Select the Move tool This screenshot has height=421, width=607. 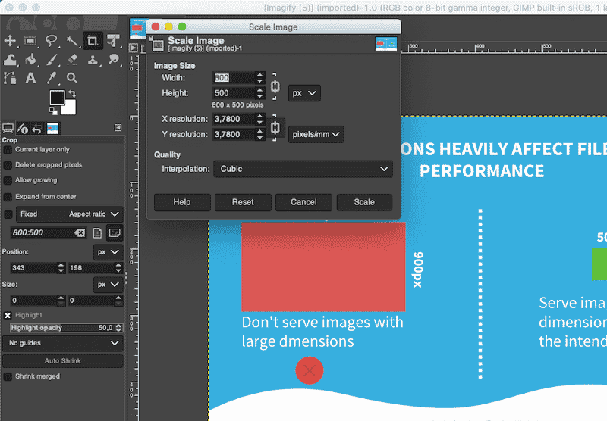click(10, 41)
